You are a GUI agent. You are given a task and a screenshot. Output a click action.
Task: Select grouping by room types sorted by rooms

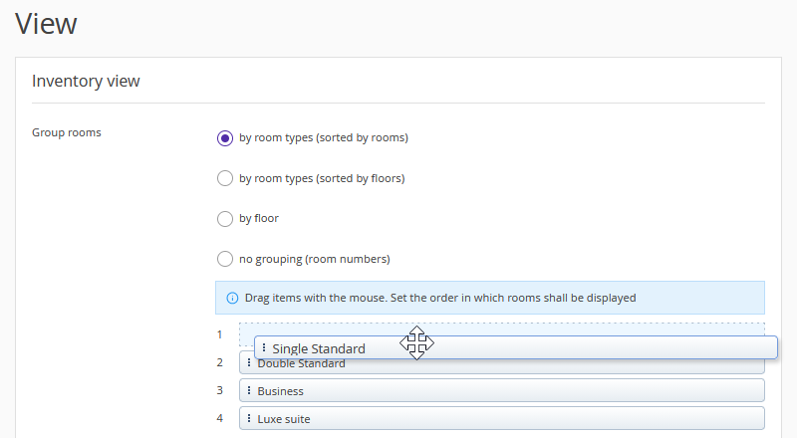tap(225, 138)
